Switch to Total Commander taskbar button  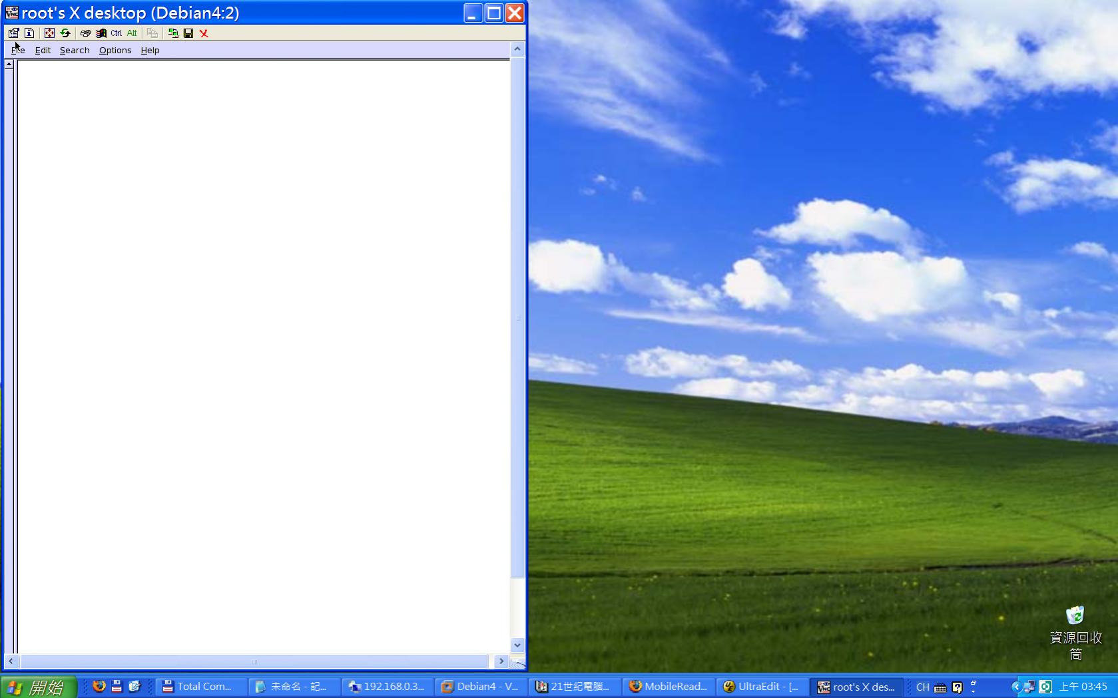201,687
